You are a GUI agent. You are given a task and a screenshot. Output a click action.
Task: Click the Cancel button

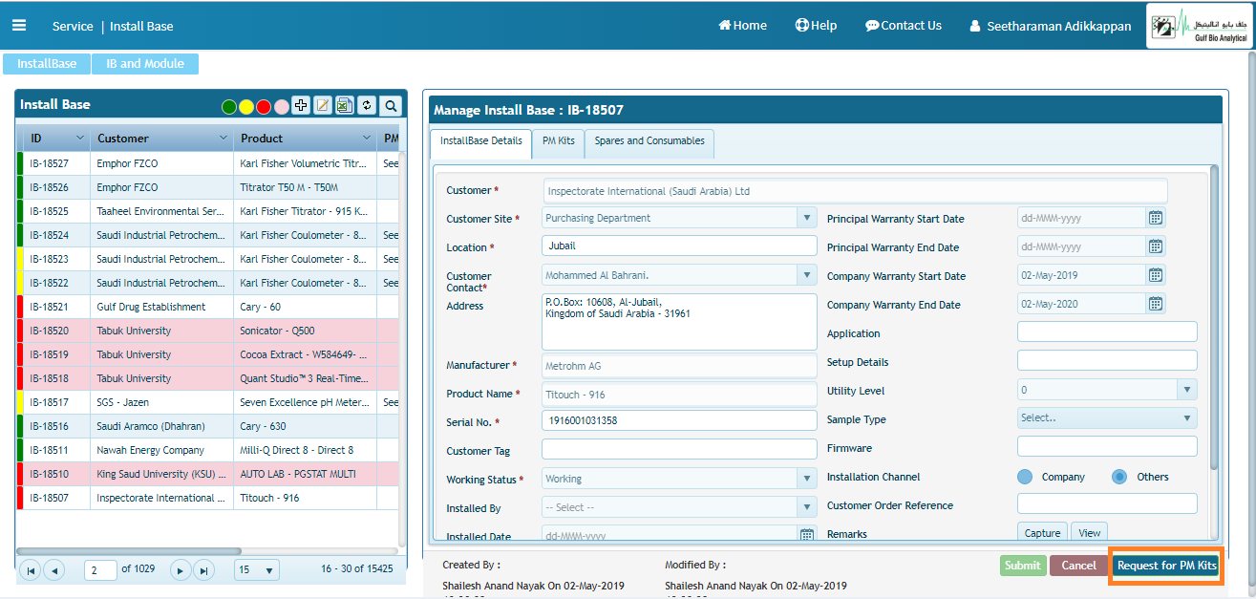(x=1078, y=565)
